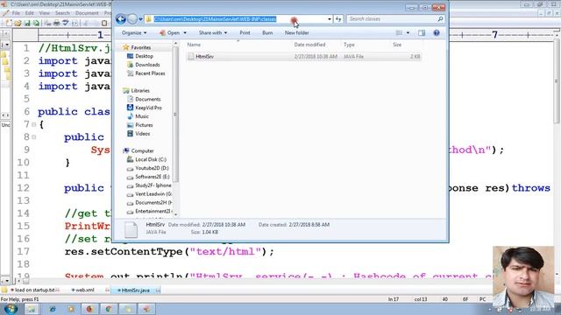
Task: Open Search menu in editor window
Action: pos(62,13)
